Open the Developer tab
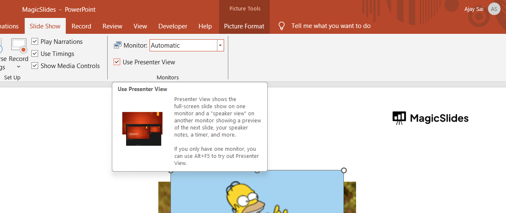This screenshot has width=506, height=213. pos(173,26)
